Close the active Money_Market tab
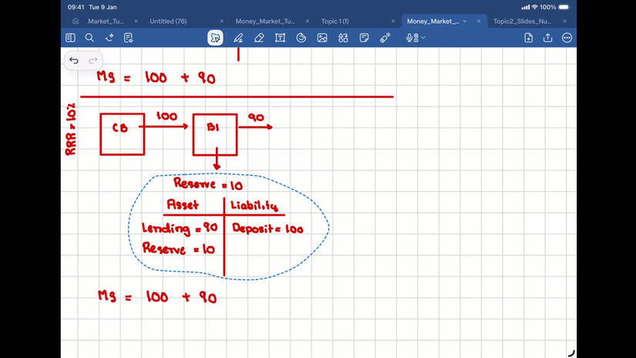 [x=479, y=21]
